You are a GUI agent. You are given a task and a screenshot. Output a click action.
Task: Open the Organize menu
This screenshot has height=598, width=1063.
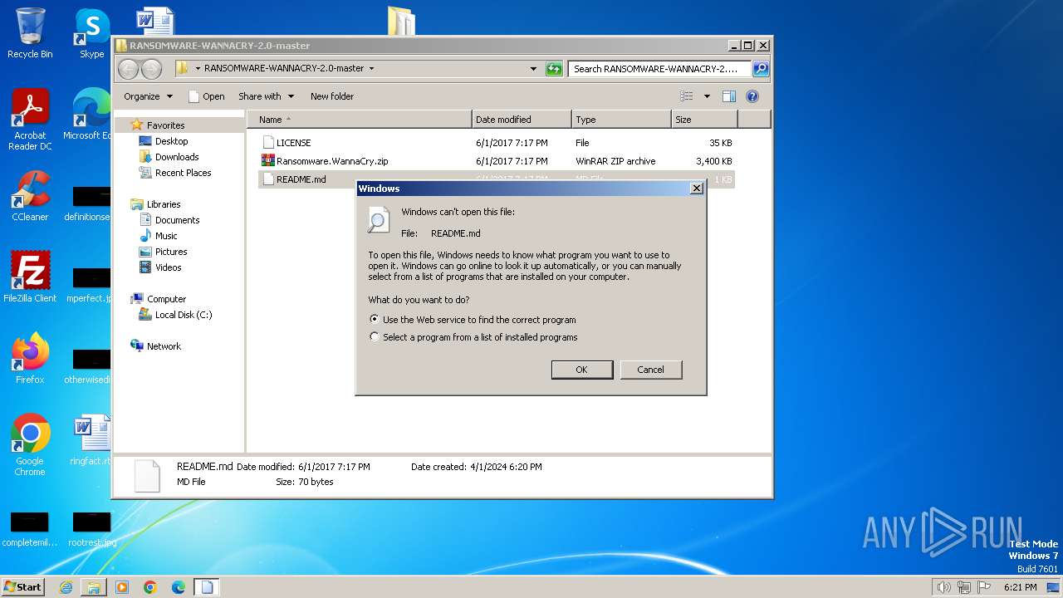148,96
